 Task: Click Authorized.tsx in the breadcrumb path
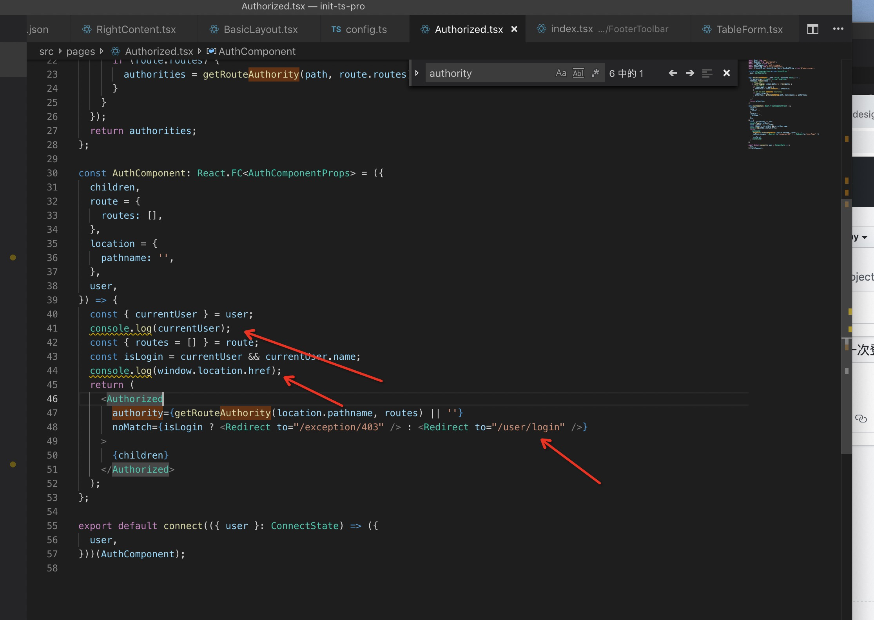coord(159,51)
